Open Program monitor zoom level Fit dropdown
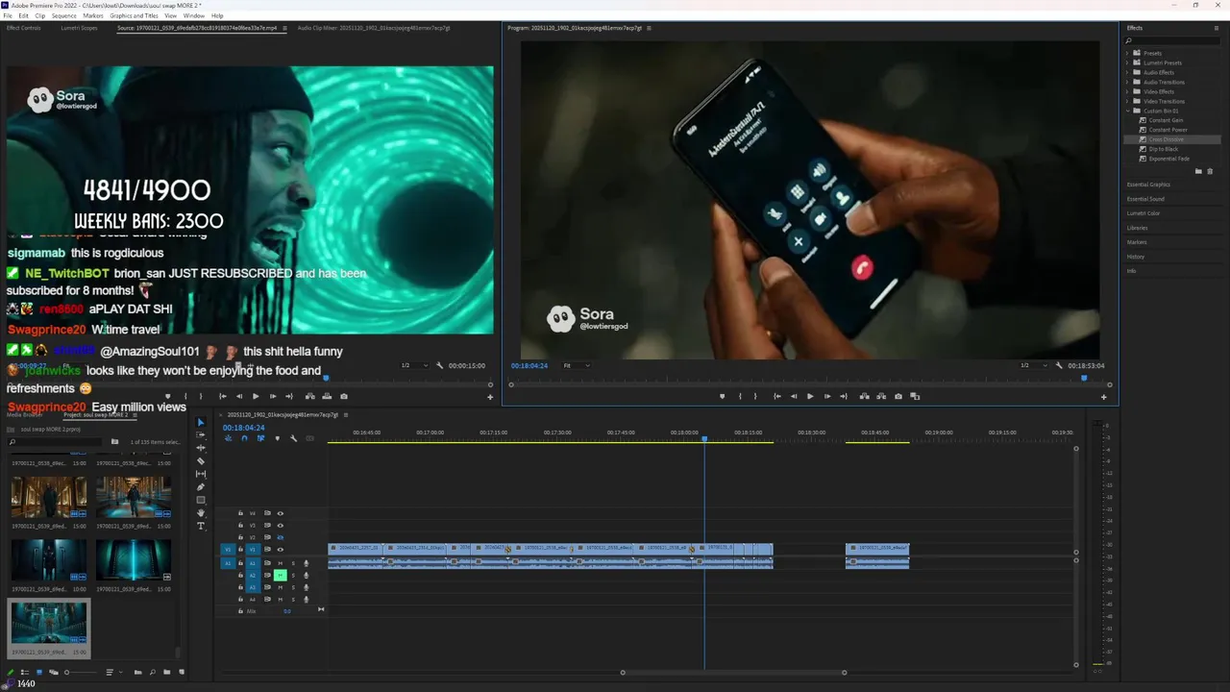The height and width of the screenshot is (692, 1230). [x=575, y=365]
